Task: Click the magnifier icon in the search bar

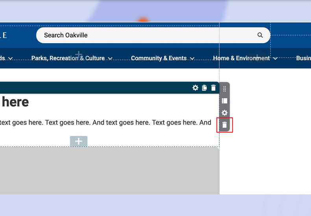Action: [260, 35]
